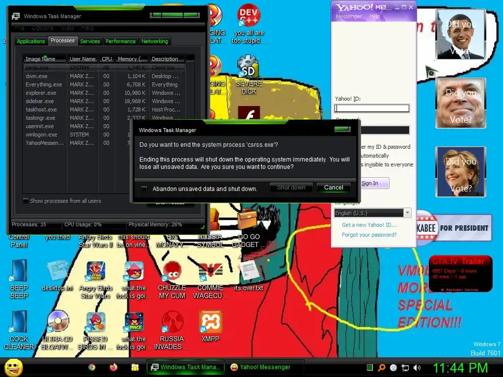503x377 pixels.
Task: Click the Hillary Clinton Did you Vote gadget
Action: click(461, 171)
